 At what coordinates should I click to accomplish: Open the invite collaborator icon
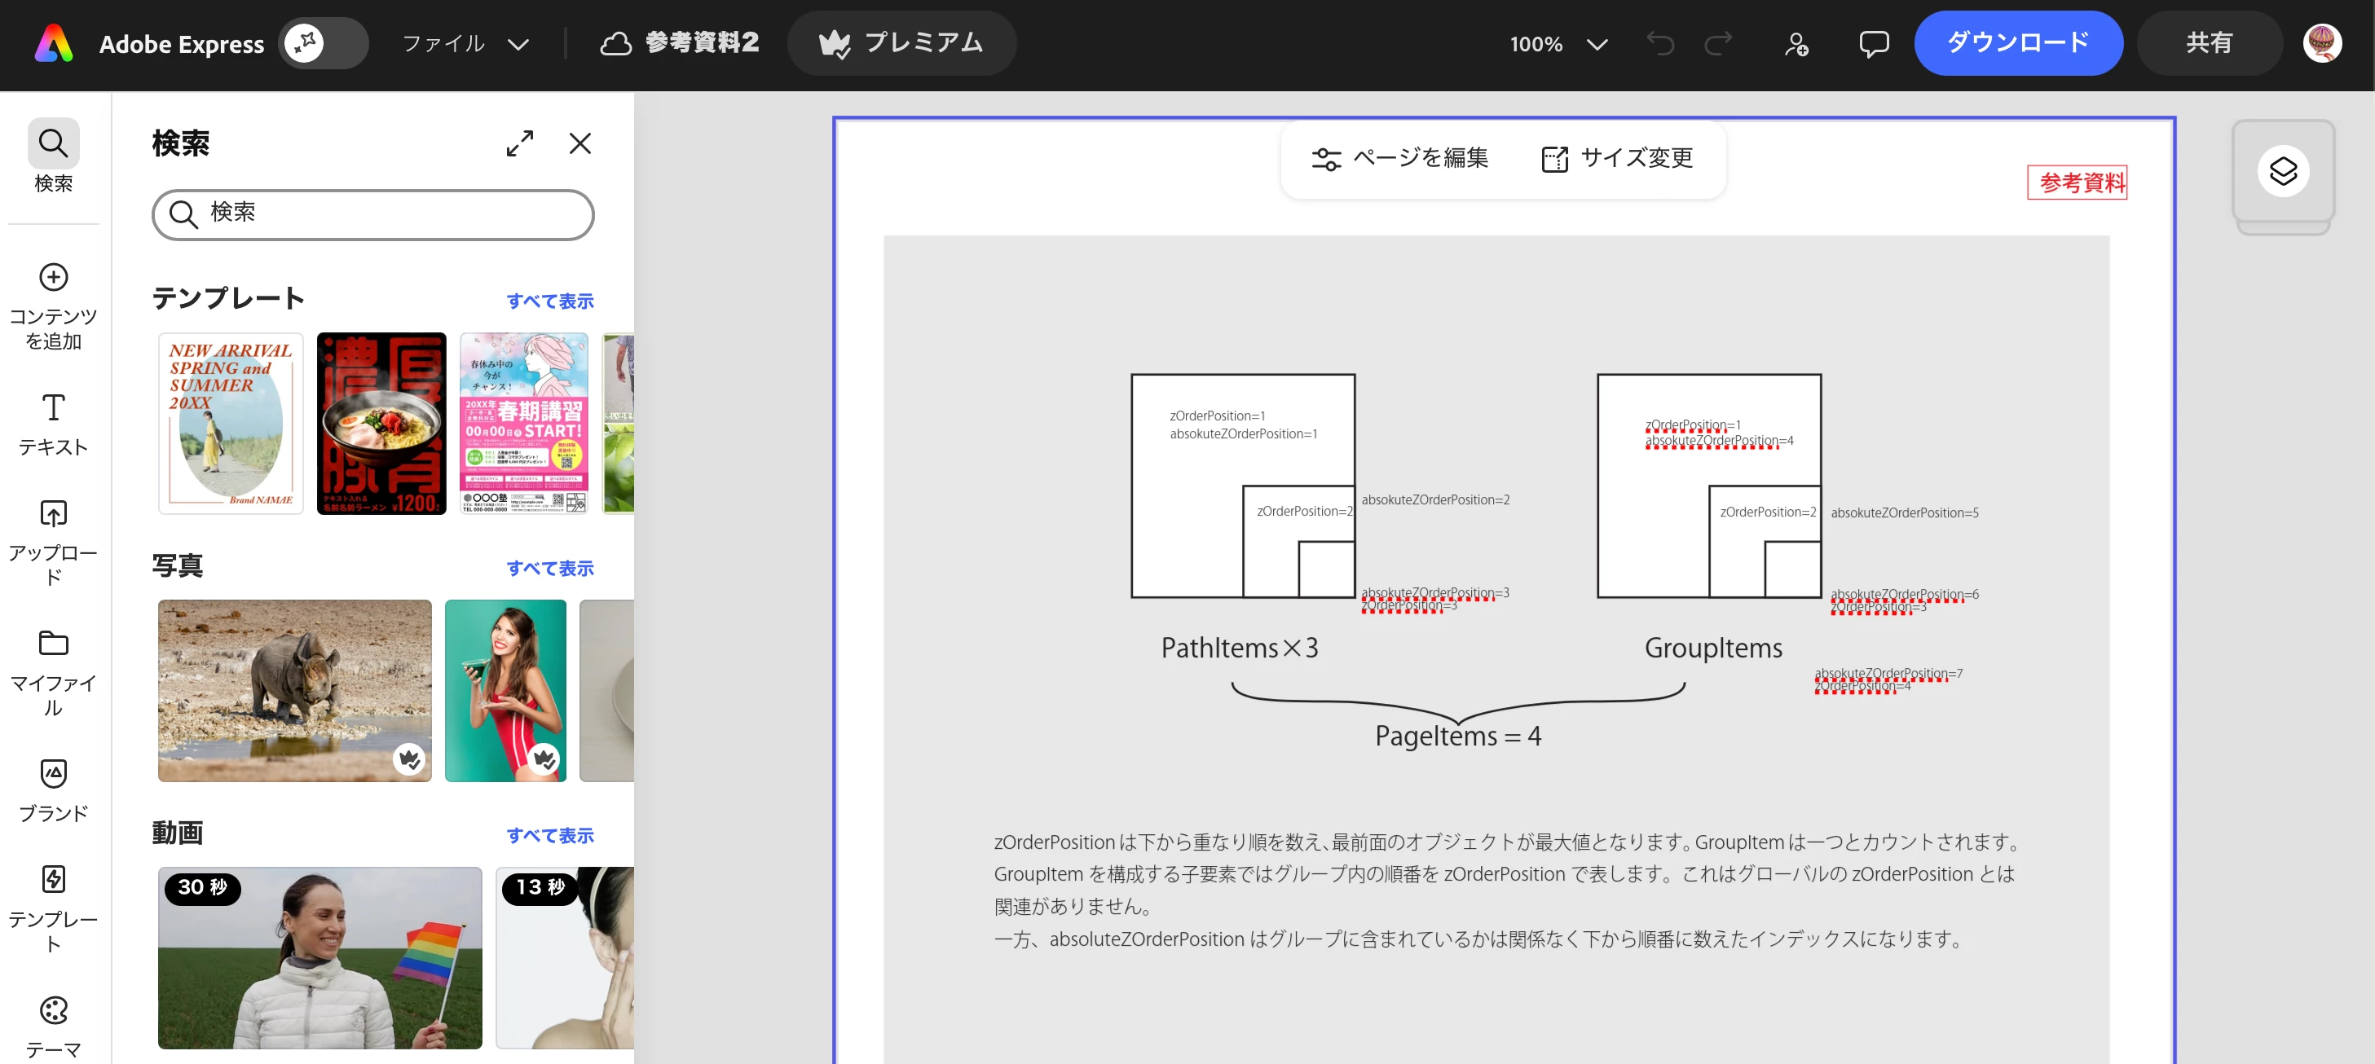coord(1795,43)
